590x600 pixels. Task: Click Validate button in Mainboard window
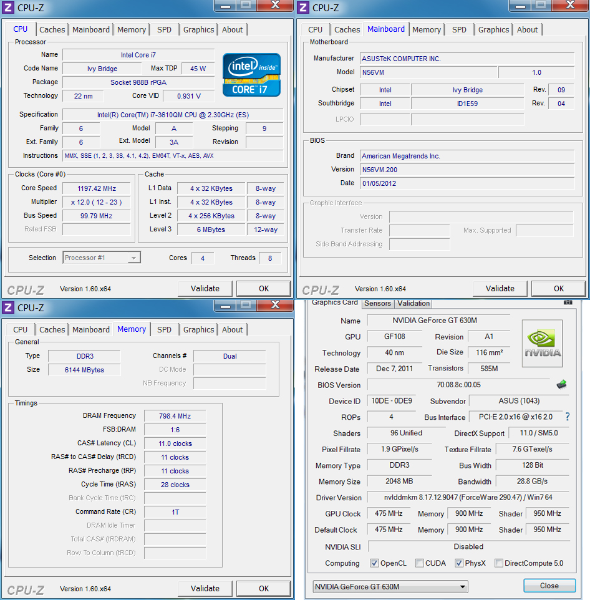click(500, 289)
